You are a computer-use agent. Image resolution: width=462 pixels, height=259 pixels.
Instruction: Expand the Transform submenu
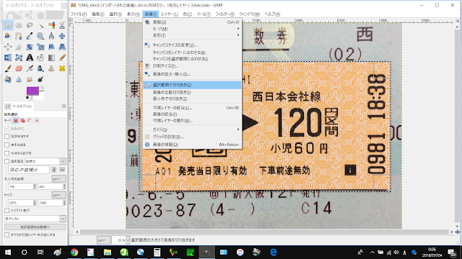click(x=192, y=35)
